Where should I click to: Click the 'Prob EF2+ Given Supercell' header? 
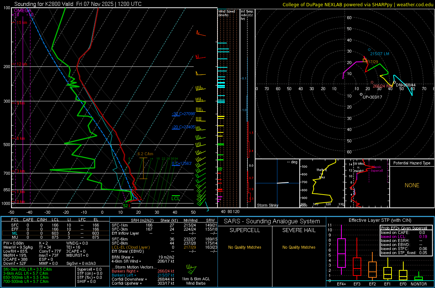coord(404,228)
